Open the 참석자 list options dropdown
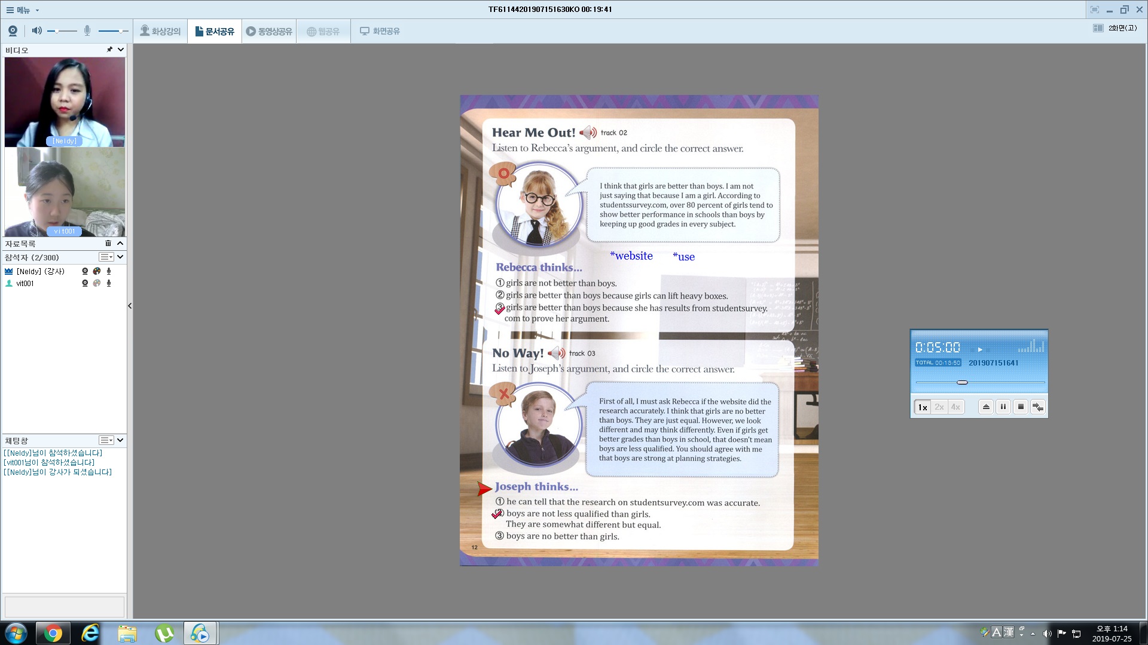The width and height of the screenshot is (1148, 645). 106,257
